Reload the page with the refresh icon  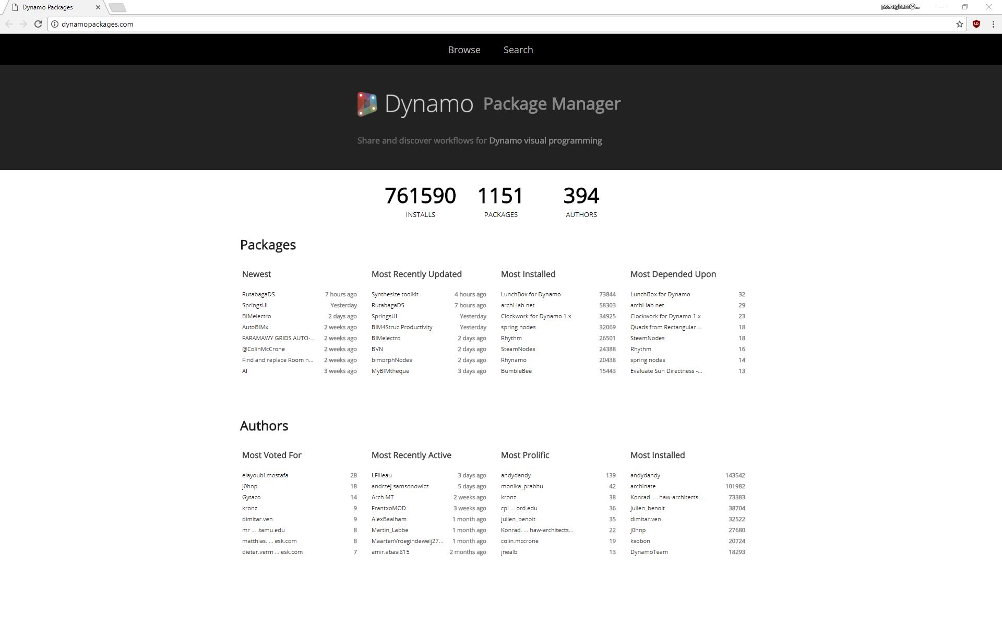[38, 24]
